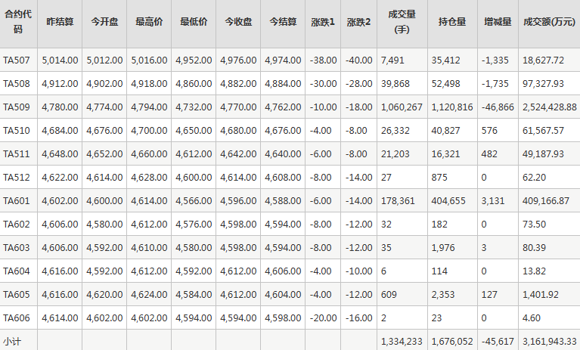
Task: Click TA605 turnover 1,401.92
Action: click(541, 295)
